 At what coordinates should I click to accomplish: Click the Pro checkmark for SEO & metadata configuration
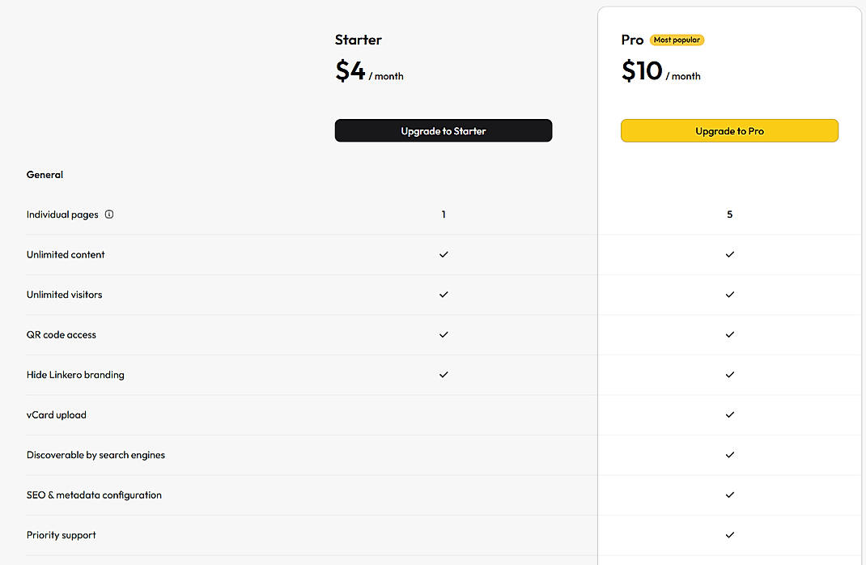[729, 495]
